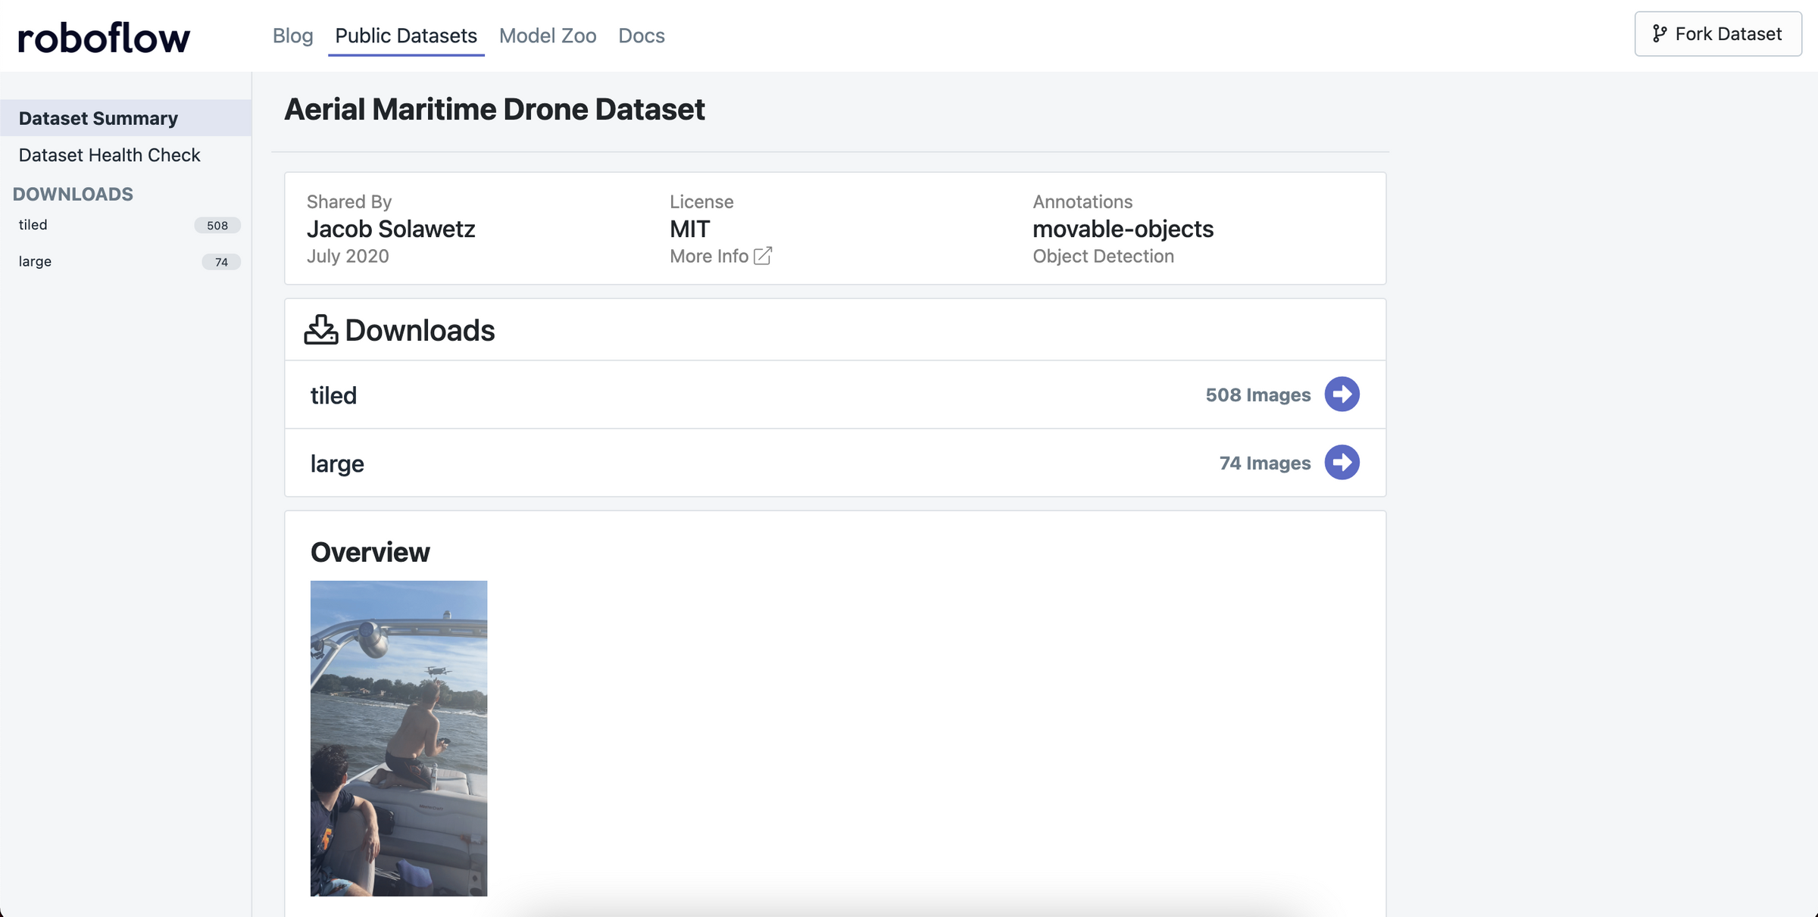Go to the Model Zoo tab
Viewport: 1818px width, 917px height.
[548, 36]
